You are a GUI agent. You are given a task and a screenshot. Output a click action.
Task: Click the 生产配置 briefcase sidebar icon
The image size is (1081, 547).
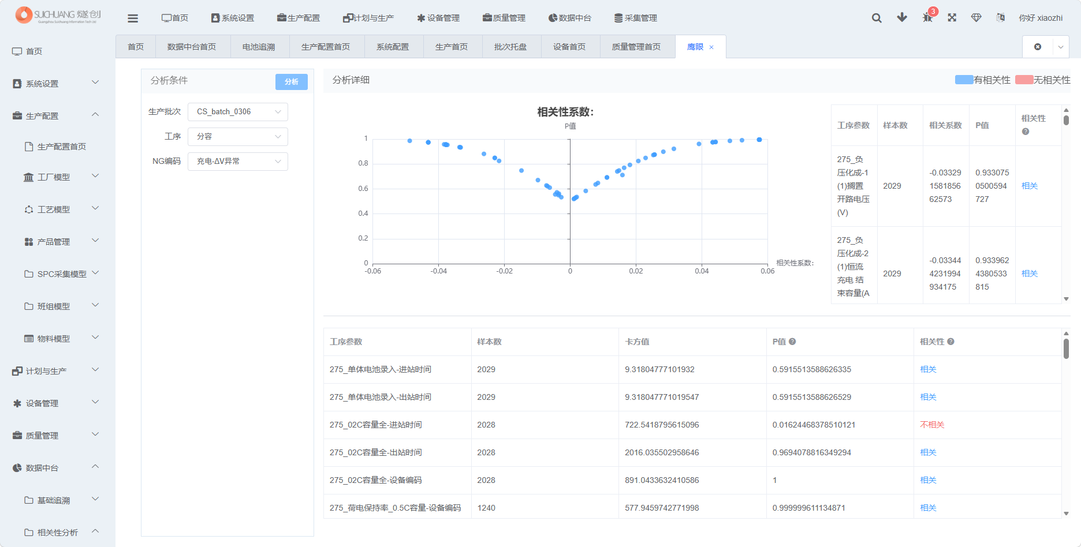[x=17, y=116]
